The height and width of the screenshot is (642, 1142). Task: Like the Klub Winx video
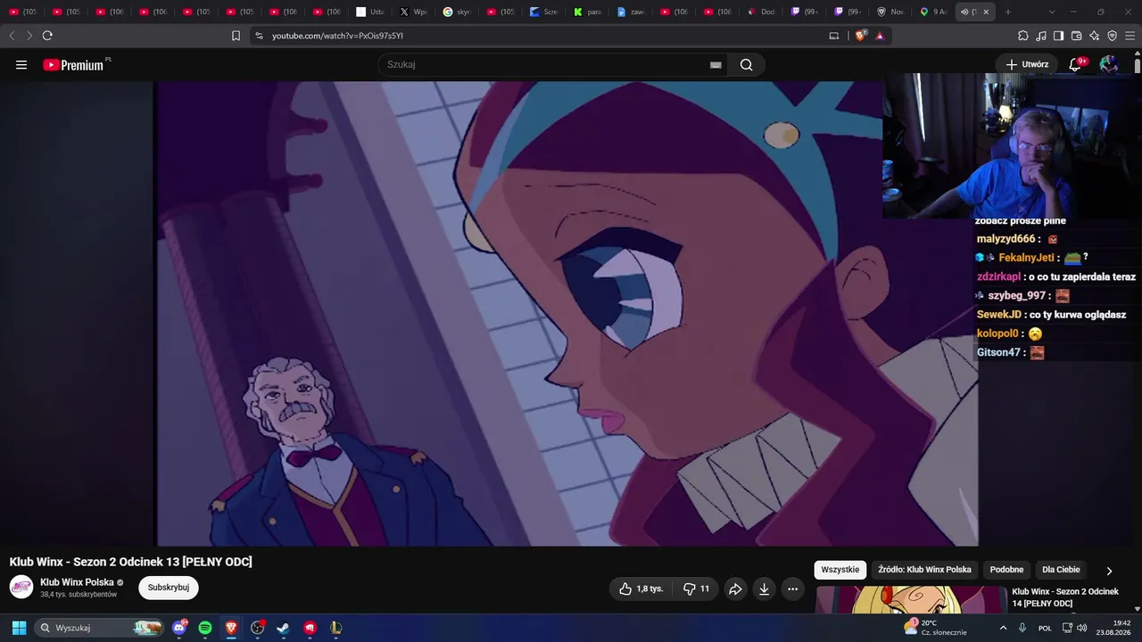641,588
